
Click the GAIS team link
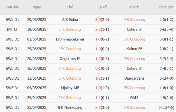[134, 98]
